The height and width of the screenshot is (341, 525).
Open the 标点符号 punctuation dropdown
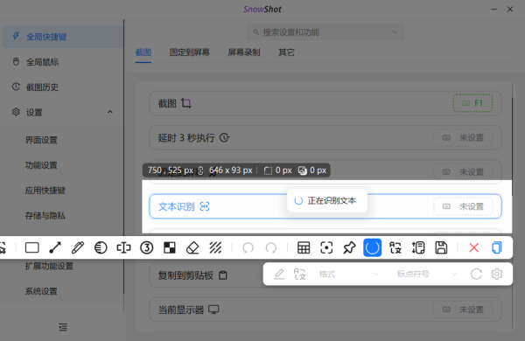coord(426,274)
